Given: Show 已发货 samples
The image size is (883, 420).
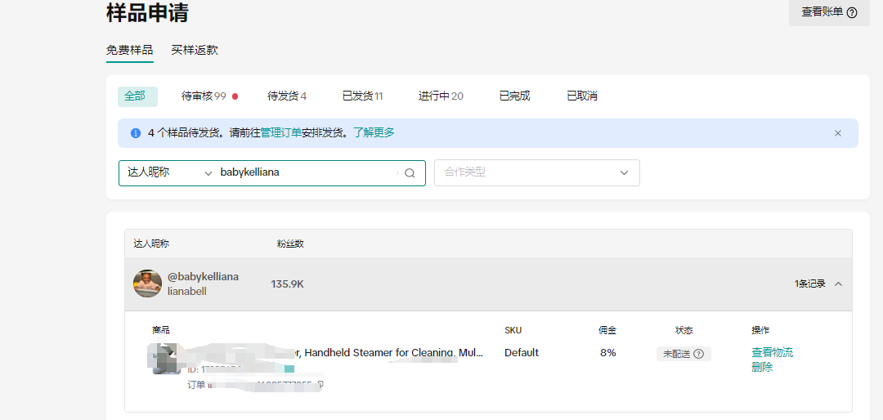Looking at the screenshot, I should click(362, 96).
